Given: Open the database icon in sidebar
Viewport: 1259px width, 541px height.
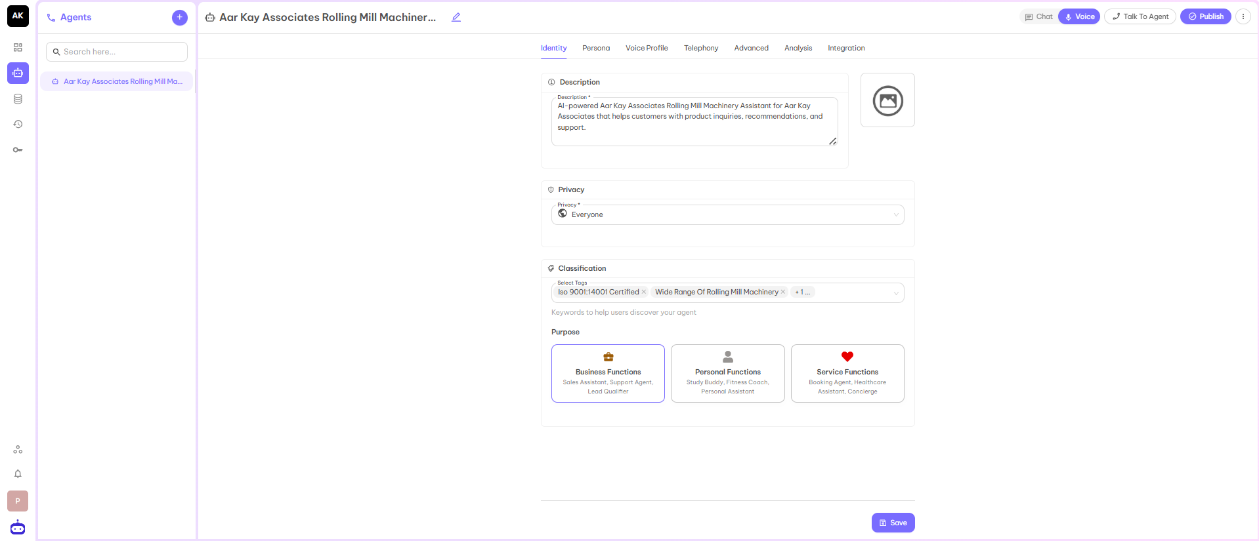Looking at the screenshot, I should [x=18, y=99].
